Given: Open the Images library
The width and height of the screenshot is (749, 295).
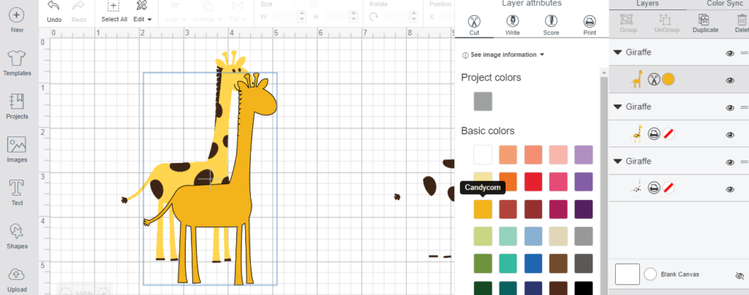Looking at the screenshot, I should click(17, 150).
